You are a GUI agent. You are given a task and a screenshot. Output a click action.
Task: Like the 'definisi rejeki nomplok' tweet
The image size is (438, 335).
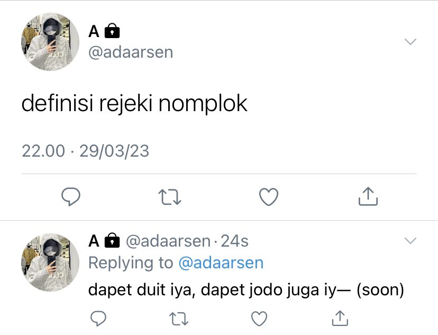[269, 197]
